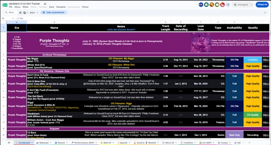Check the cloud save status icon
Viewport: 271px width, 145px height.
pyautogui.click(x=45, y=4)
